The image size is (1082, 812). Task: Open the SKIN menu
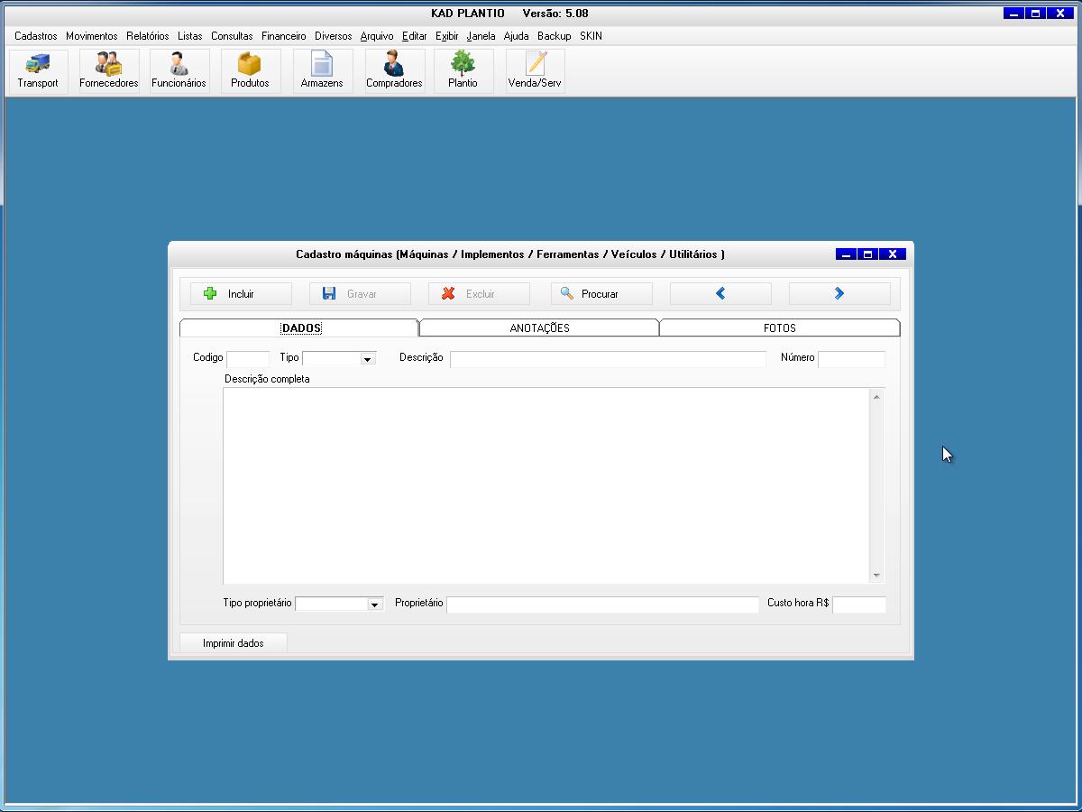coord(591,36)
